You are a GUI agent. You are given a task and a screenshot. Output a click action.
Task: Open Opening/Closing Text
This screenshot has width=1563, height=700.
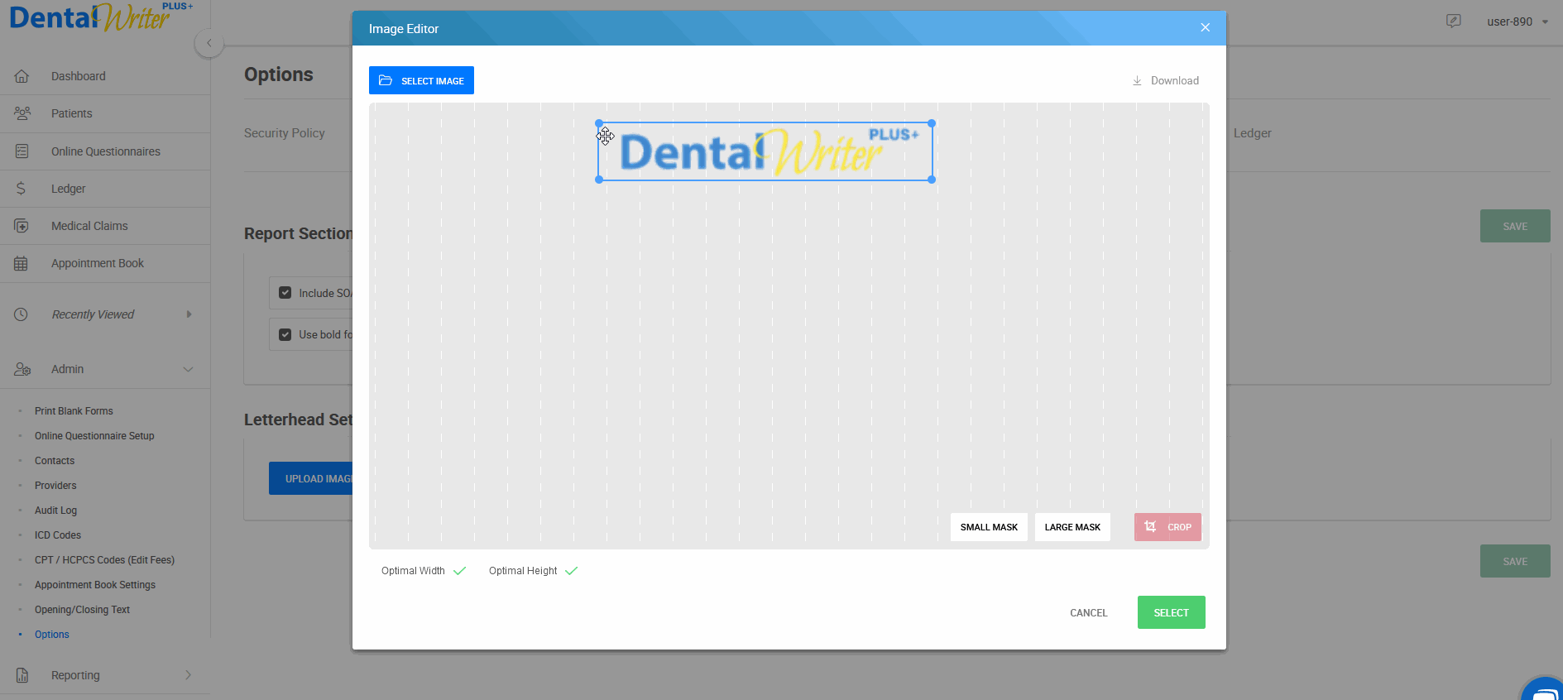coord(82,610)
